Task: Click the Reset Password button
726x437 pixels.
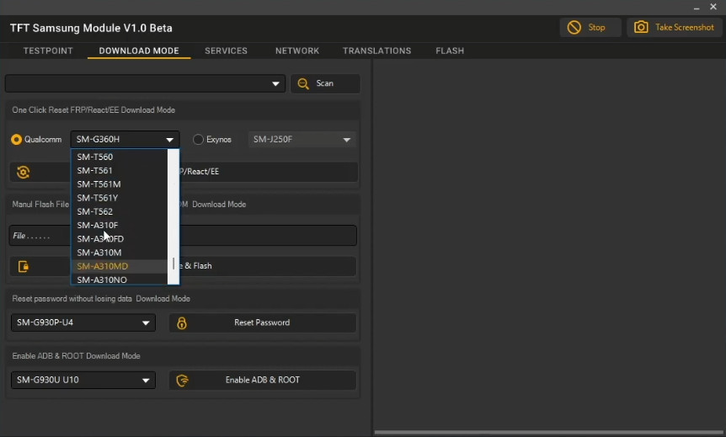Action: coord(263,322)
